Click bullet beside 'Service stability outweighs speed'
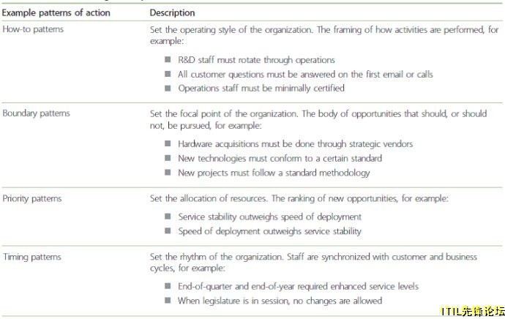Image resolution: width=505 pixels, height=319 pixels. (168, 217)
